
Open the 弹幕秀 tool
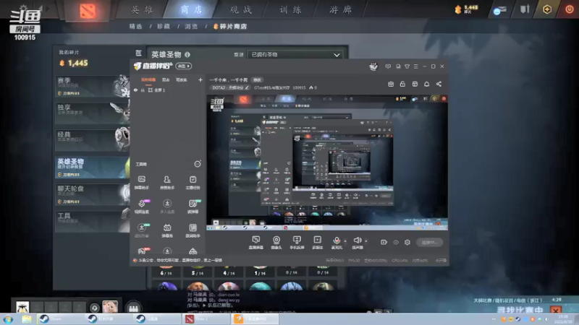click(x=167, y=230)
